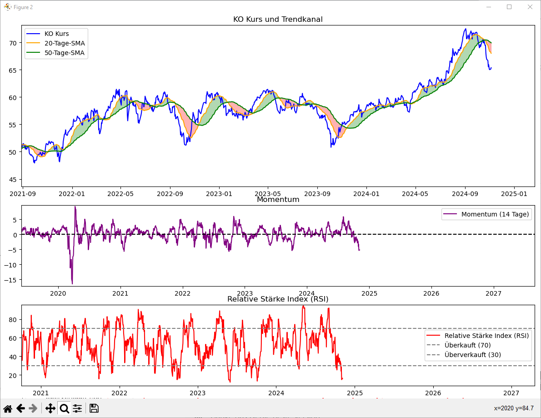Image resolution: width=541 pixels, height=418 pixels.
Task: Minimize the Figure 2 window
Action: point(489,7)
